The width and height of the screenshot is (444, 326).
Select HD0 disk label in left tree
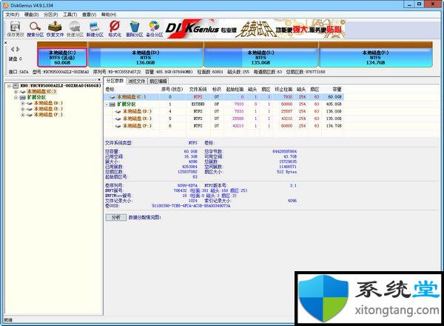[61, 86]
